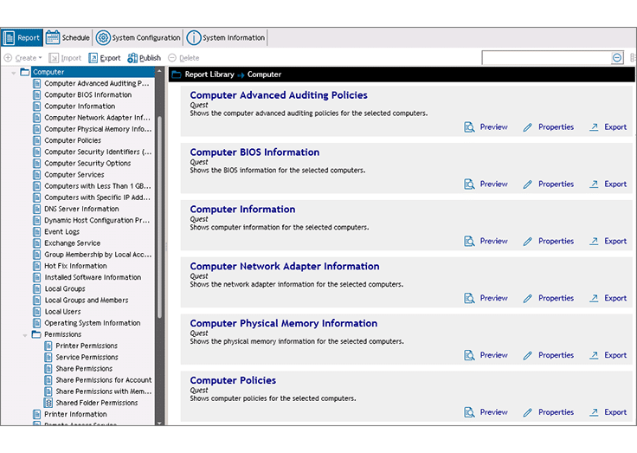
Task: Select Printer Information in tree
Action: coord(75,414)
